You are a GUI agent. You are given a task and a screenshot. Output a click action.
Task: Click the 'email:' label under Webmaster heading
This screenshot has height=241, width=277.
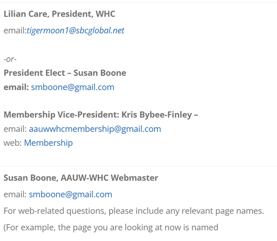(15, 194)
